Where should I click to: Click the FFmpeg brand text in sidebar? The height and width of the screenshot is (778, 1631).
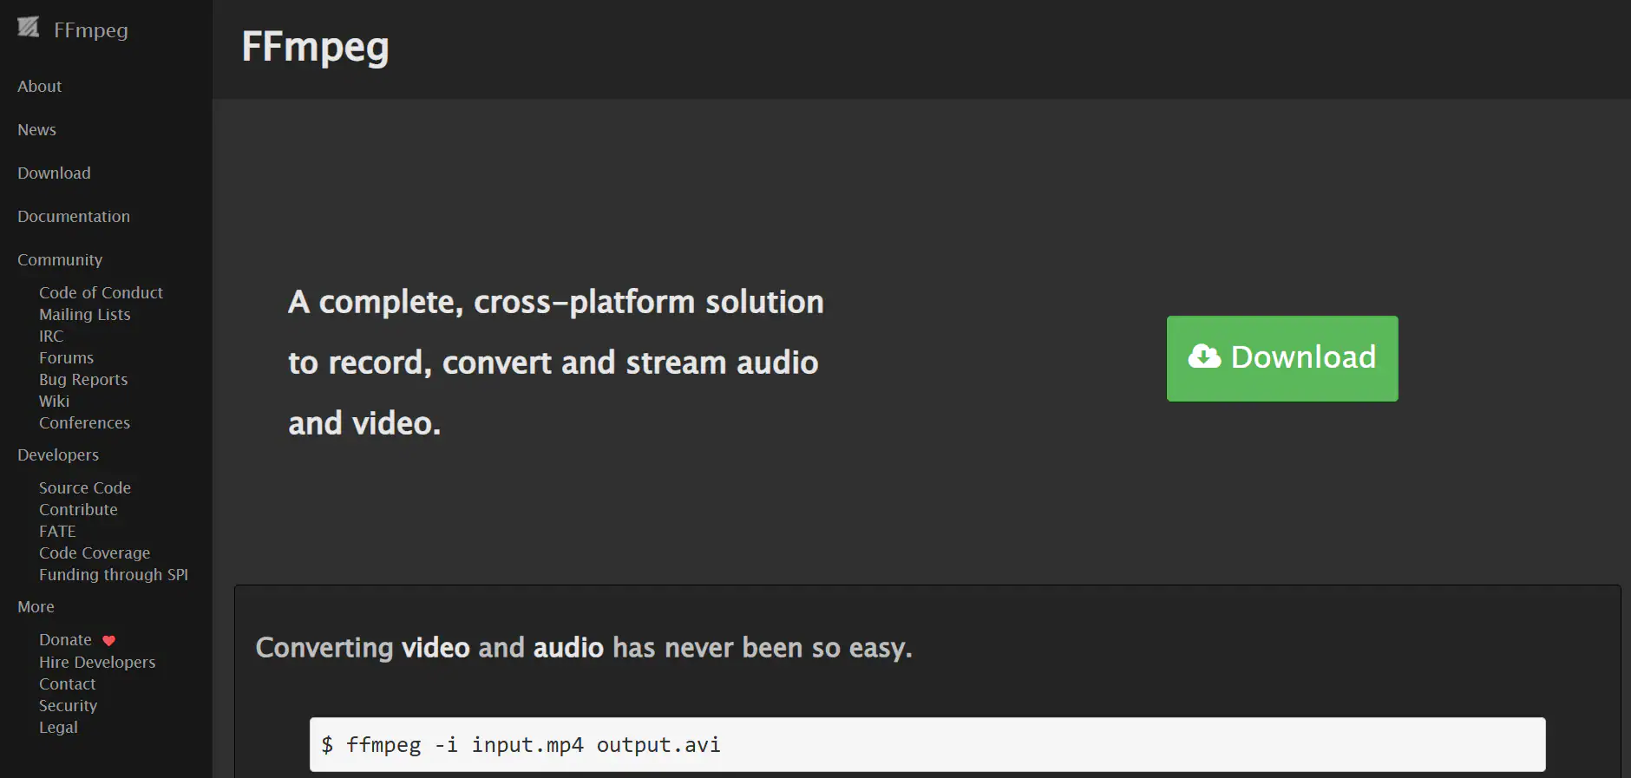coord(91,30)
